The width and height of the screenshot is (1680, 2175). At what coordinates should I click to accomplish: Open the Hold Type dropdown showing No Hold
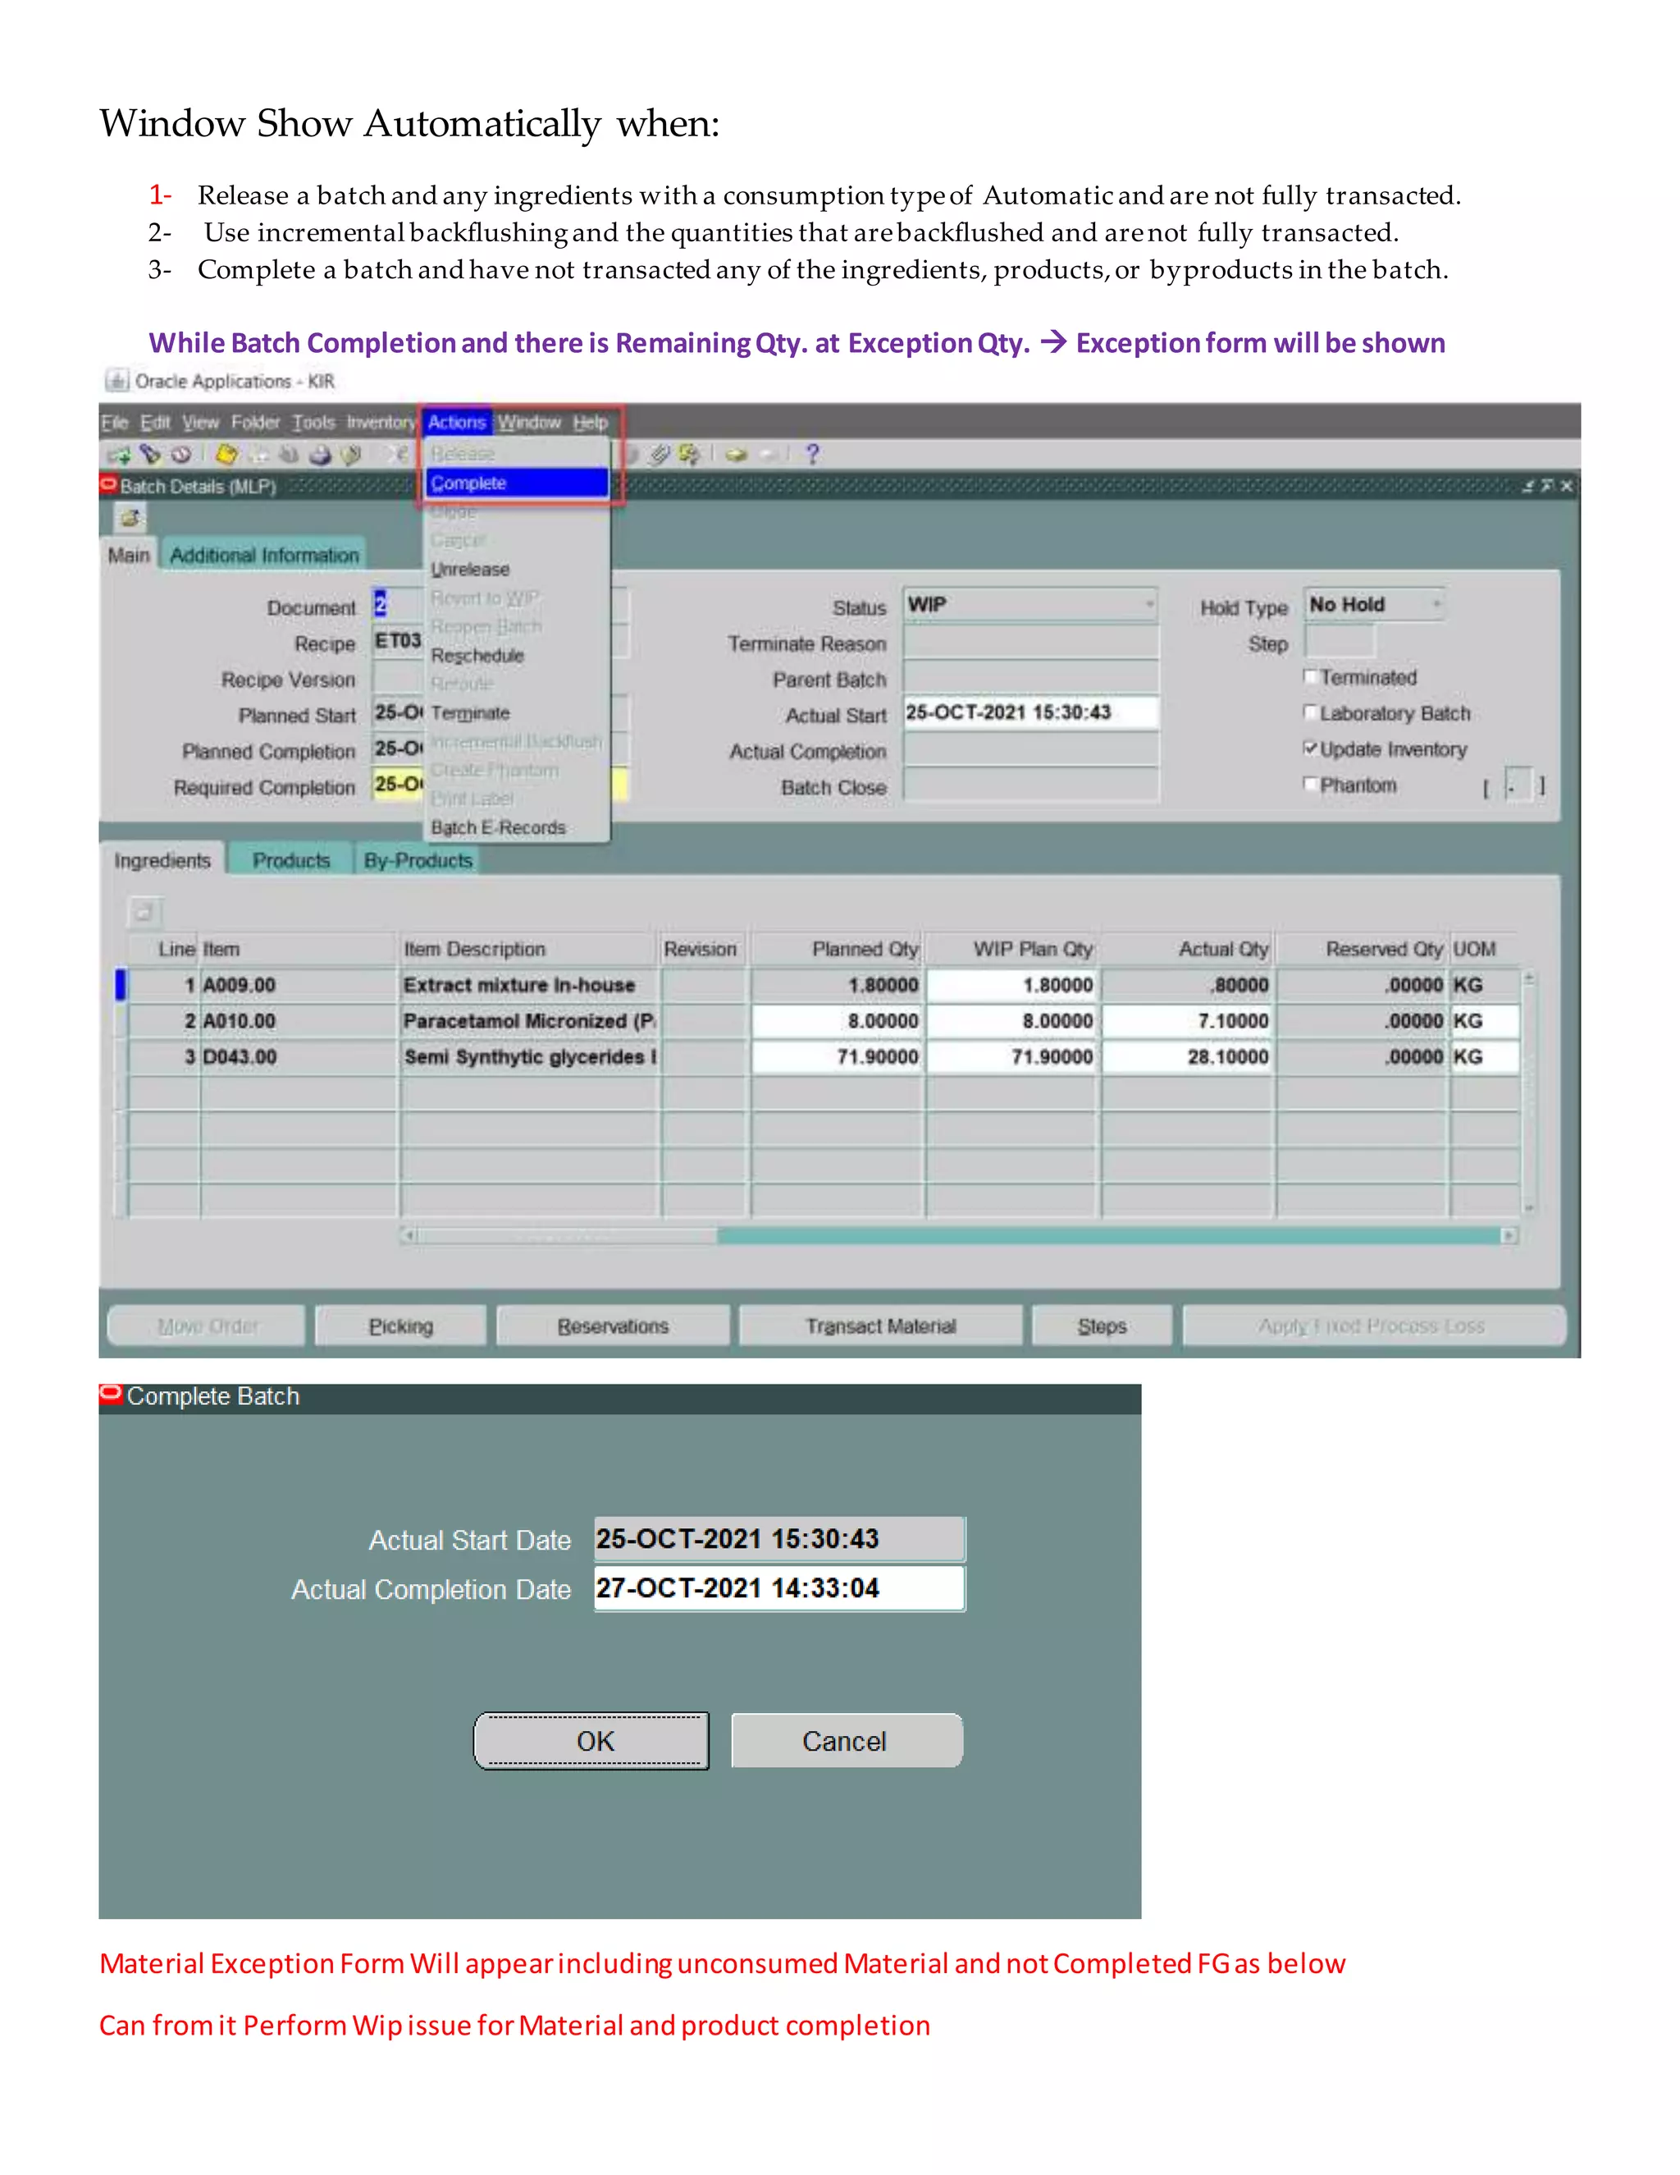click(x=1375, y=605)
